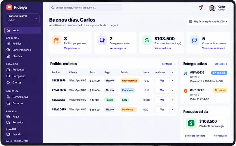Click the Entregas en camino card icon
This screenshot has width=236, height=146.
click(x=102, y=40)
